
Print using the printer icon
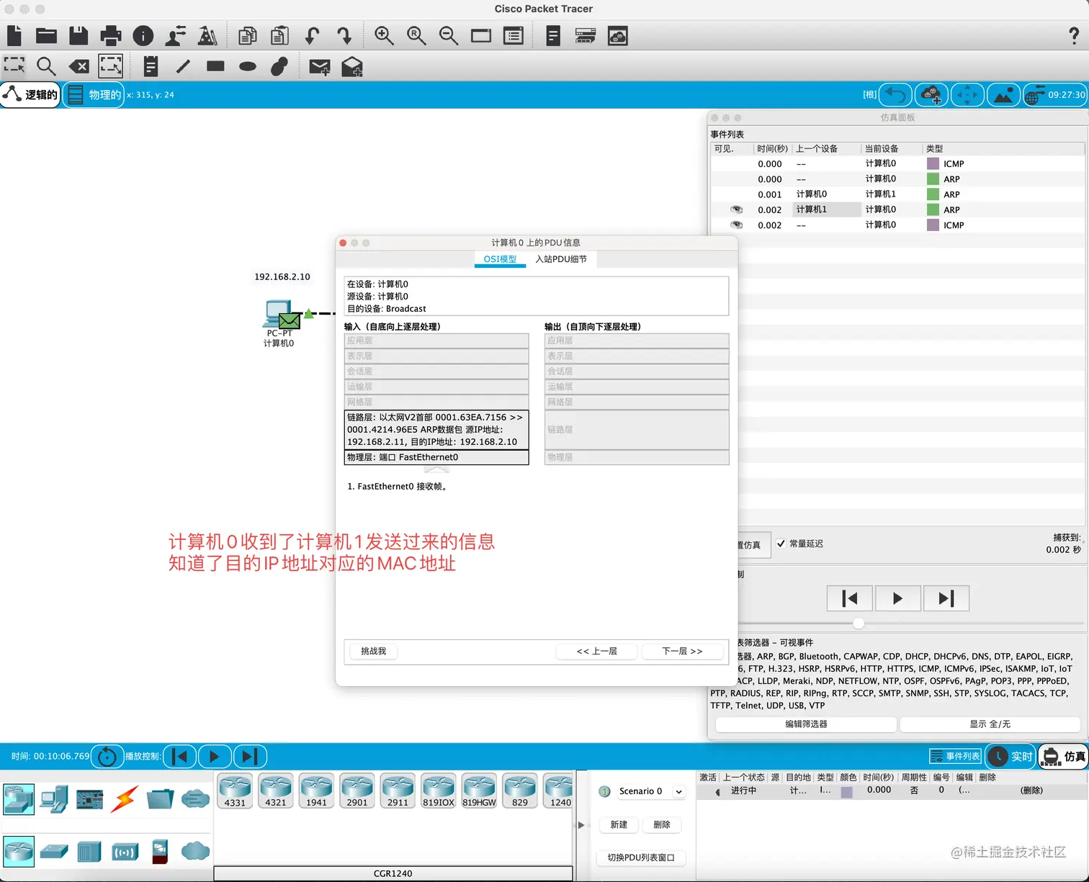coord(111,35)
